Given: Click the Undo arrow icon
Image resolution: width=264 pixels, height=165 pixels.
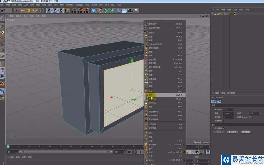Looking at the screenshot, I should pos(3,10).
